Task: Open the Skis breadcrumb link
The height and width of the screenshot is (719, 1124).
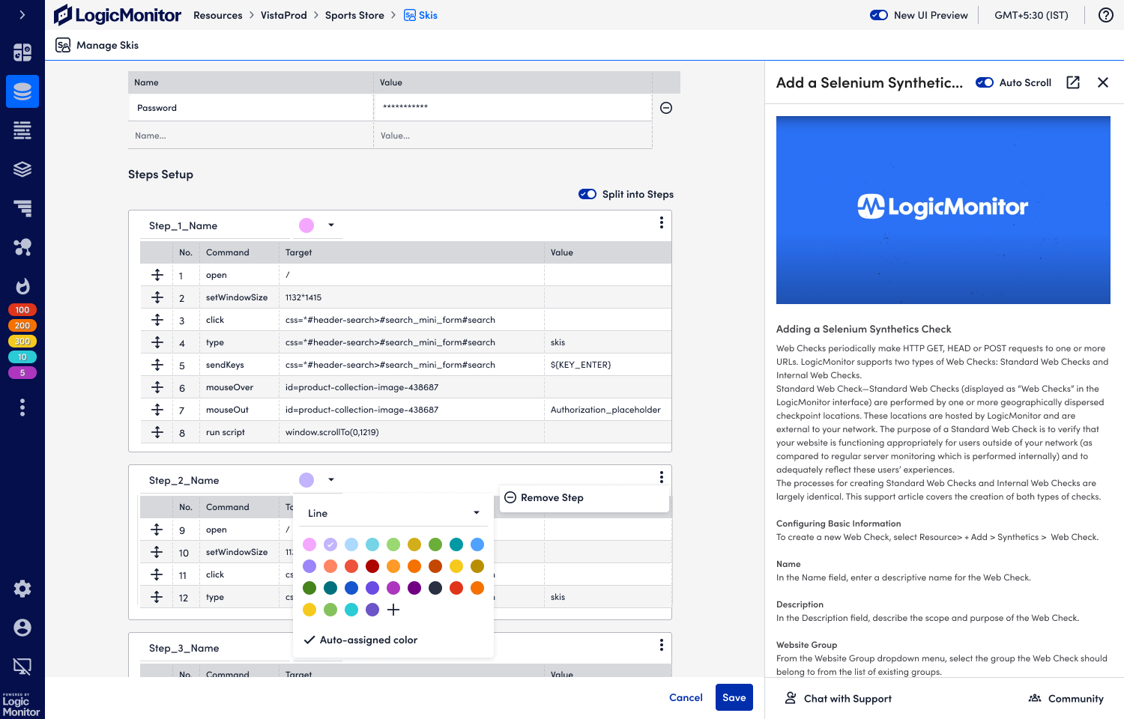Action: [428, 14]
